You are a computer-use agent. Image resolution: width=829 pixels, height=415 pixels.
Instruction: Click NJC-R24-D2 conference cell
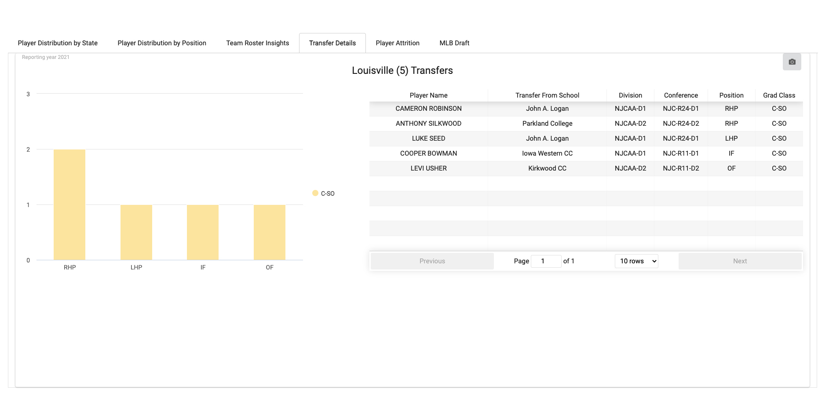pos(681,124)
